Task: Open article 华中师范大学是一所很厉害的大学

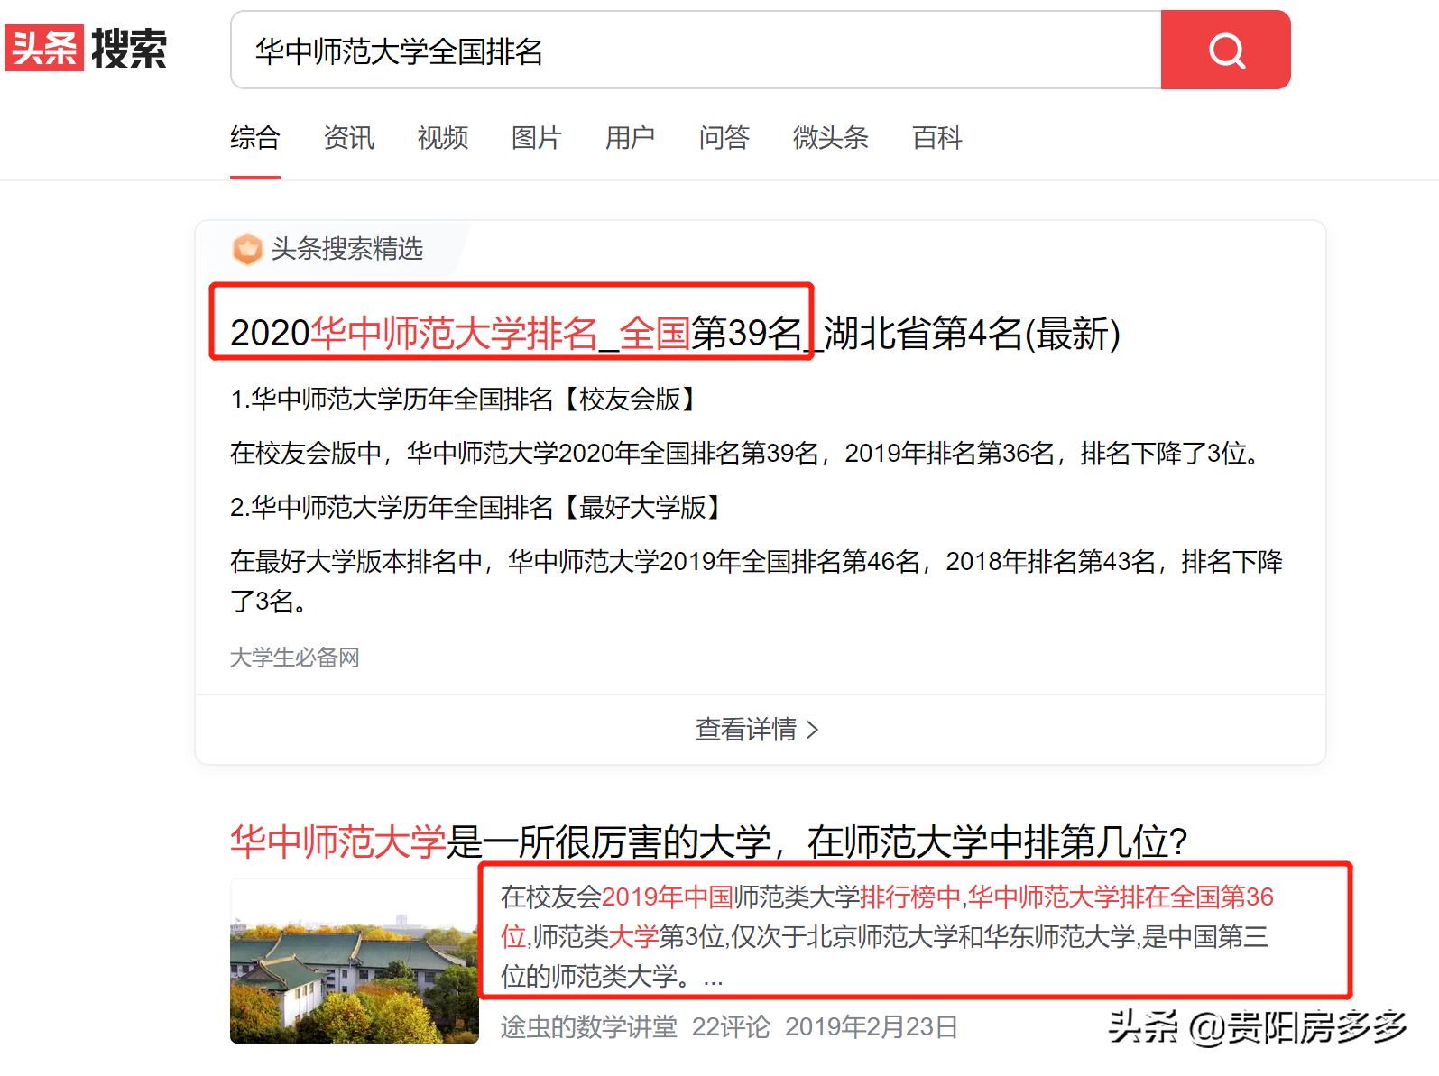Action: [x=708, y=841]
